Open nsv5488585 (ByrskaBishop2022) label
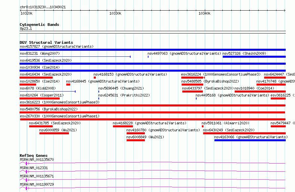This screenshot has width=295, height=192. tap(210, 81)
